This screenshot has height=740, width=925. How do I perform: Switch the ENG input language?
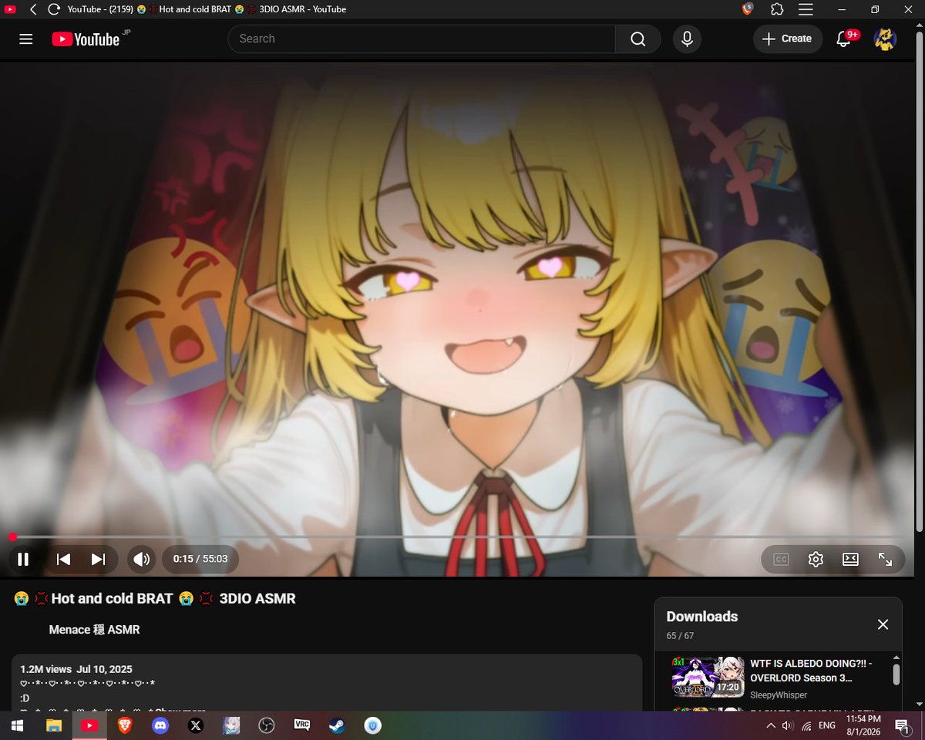coord(826,725)
